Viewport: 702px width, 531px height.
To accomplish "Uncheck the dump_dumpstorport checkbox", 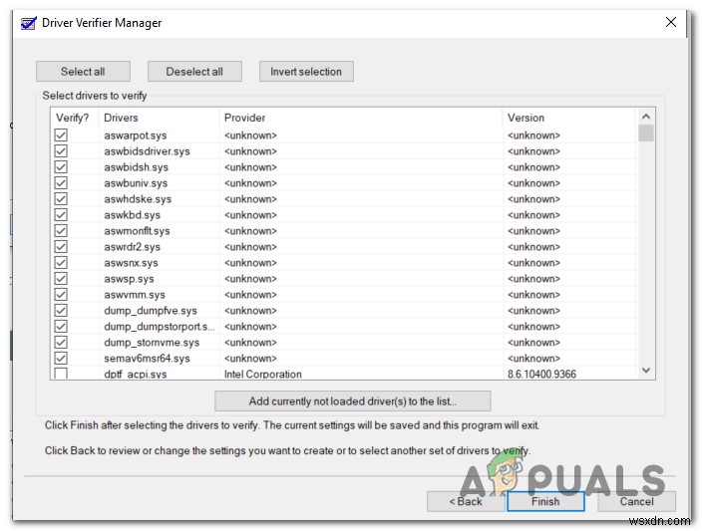I will point(61,327).
